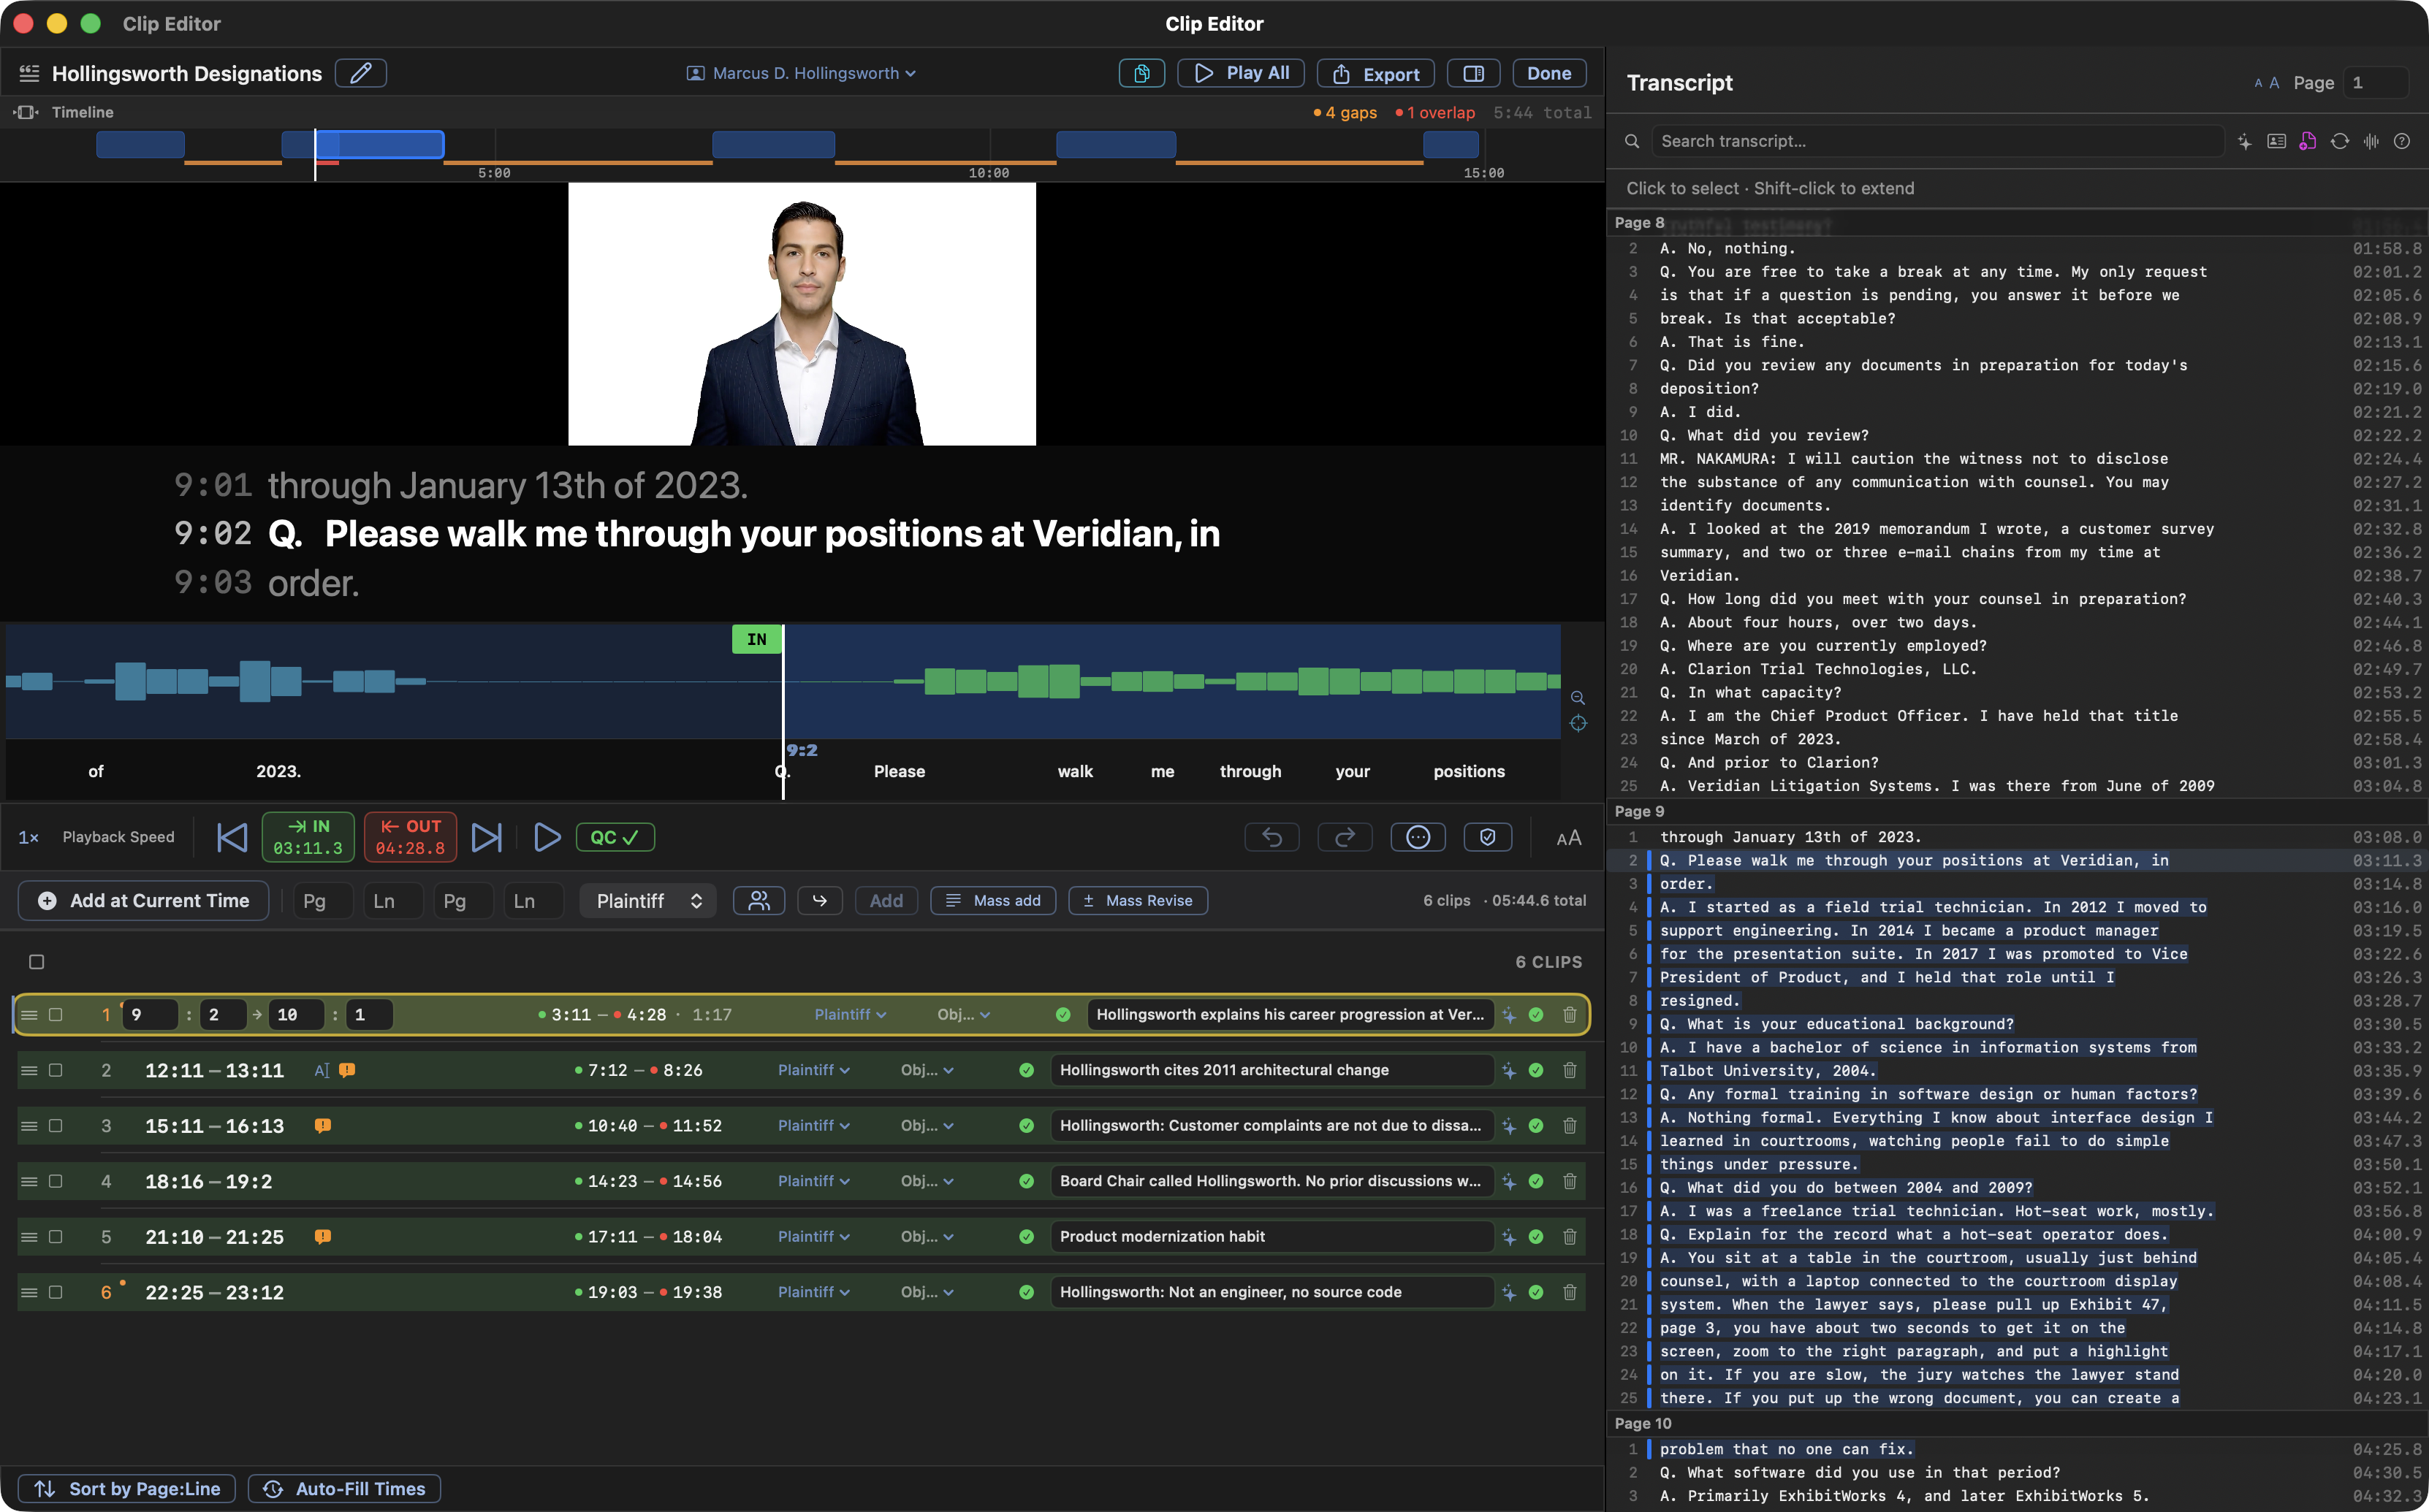
Task: Click the refresh sync icon in the transcript toolbar
Action: 2339,141
